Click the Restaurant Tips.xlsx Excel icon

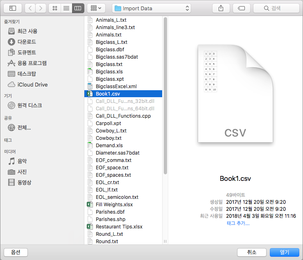(x=90, y=226)
